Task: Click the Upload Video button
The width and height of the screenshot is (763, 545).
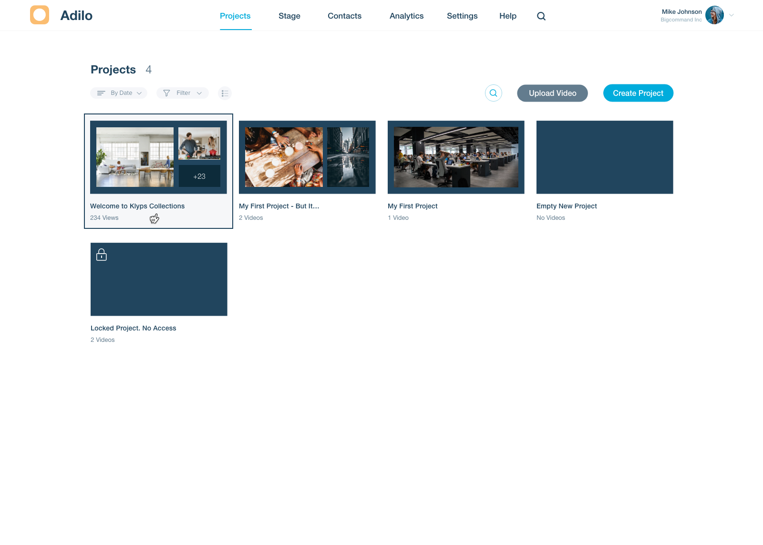Action: pos(552,93)
